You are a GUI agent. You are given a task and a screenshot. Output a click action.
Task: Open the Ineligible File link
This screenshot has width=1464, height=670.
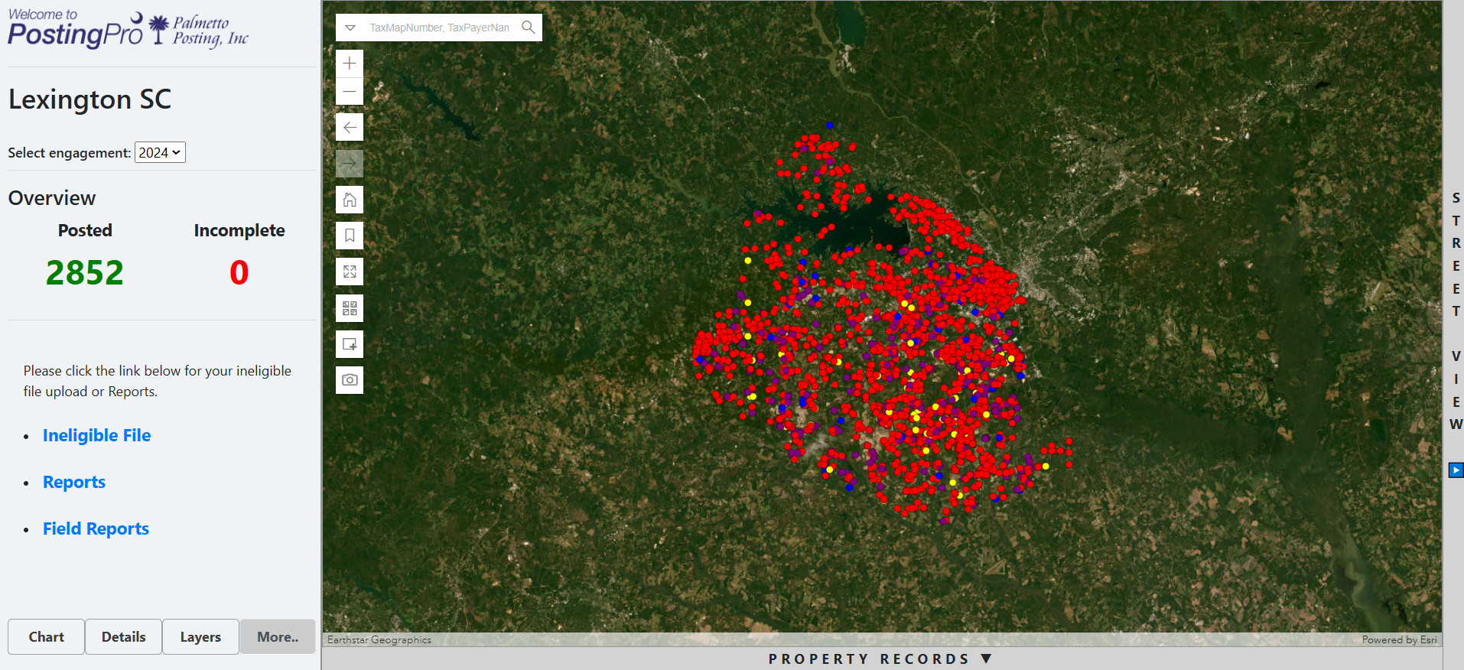click(96, 435)
